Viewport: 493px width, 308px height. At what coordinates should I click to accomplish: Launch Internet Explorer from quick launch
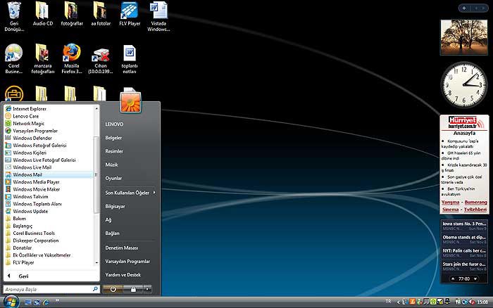coord(46,302)
